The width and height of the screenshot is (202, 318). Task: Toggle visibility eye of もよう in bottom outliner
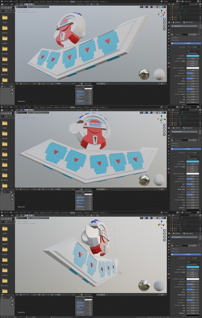coord(200,230)
